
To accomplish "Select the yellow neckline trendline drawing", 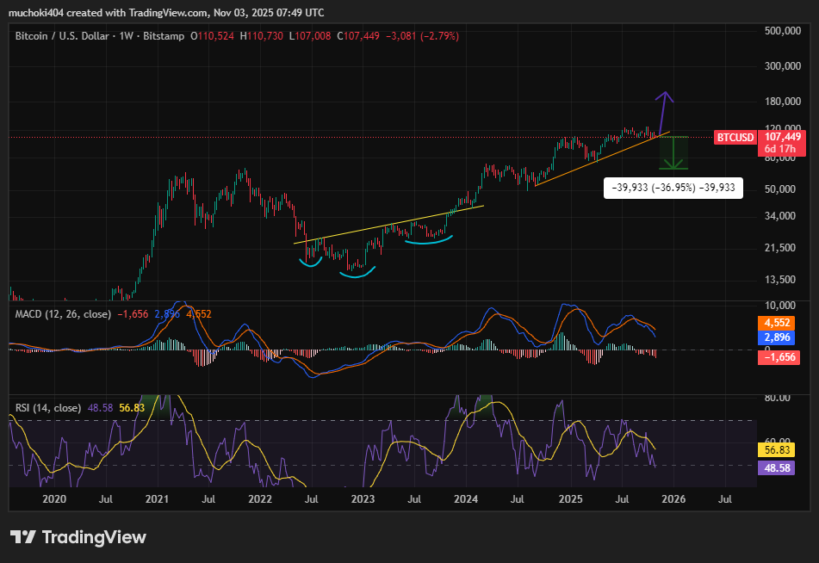I will click(388, 225).
